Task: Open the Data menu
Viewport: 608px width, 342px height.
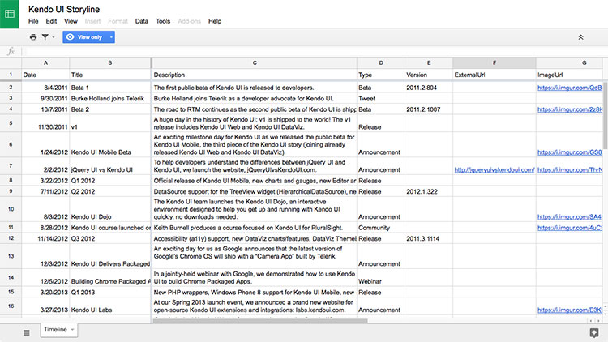Action: 142,21
